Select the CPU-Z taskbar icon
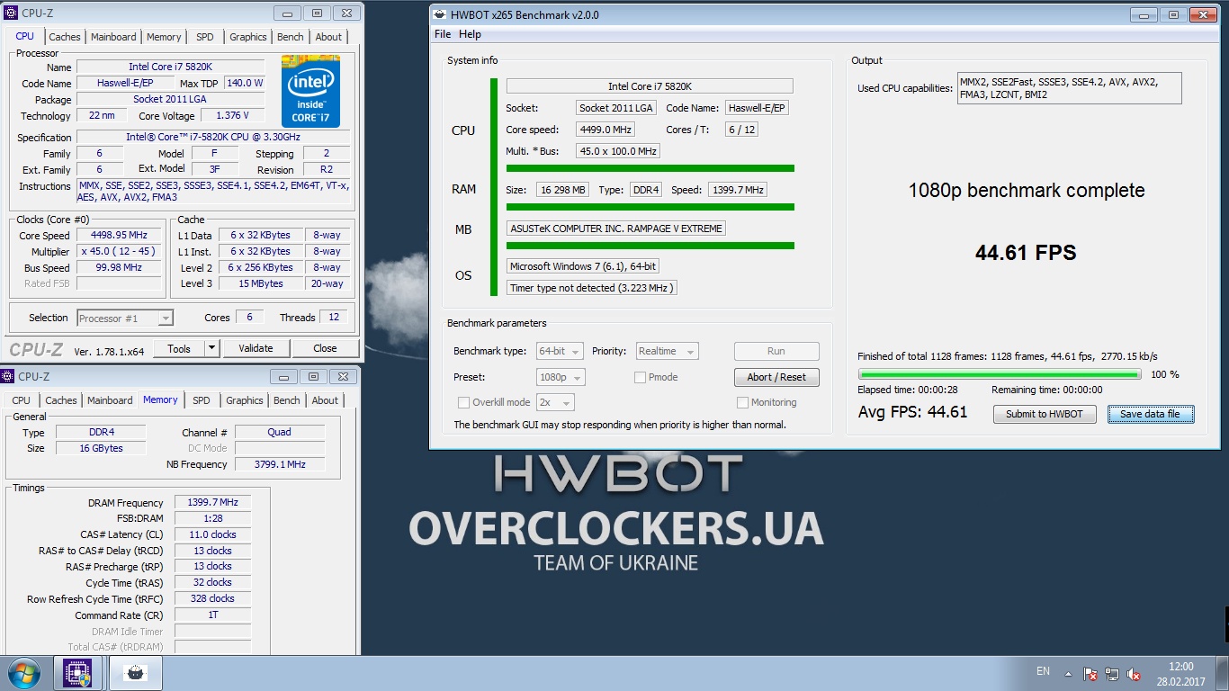Viewport: 1229px width, 691px height. (x=78, y=673)
